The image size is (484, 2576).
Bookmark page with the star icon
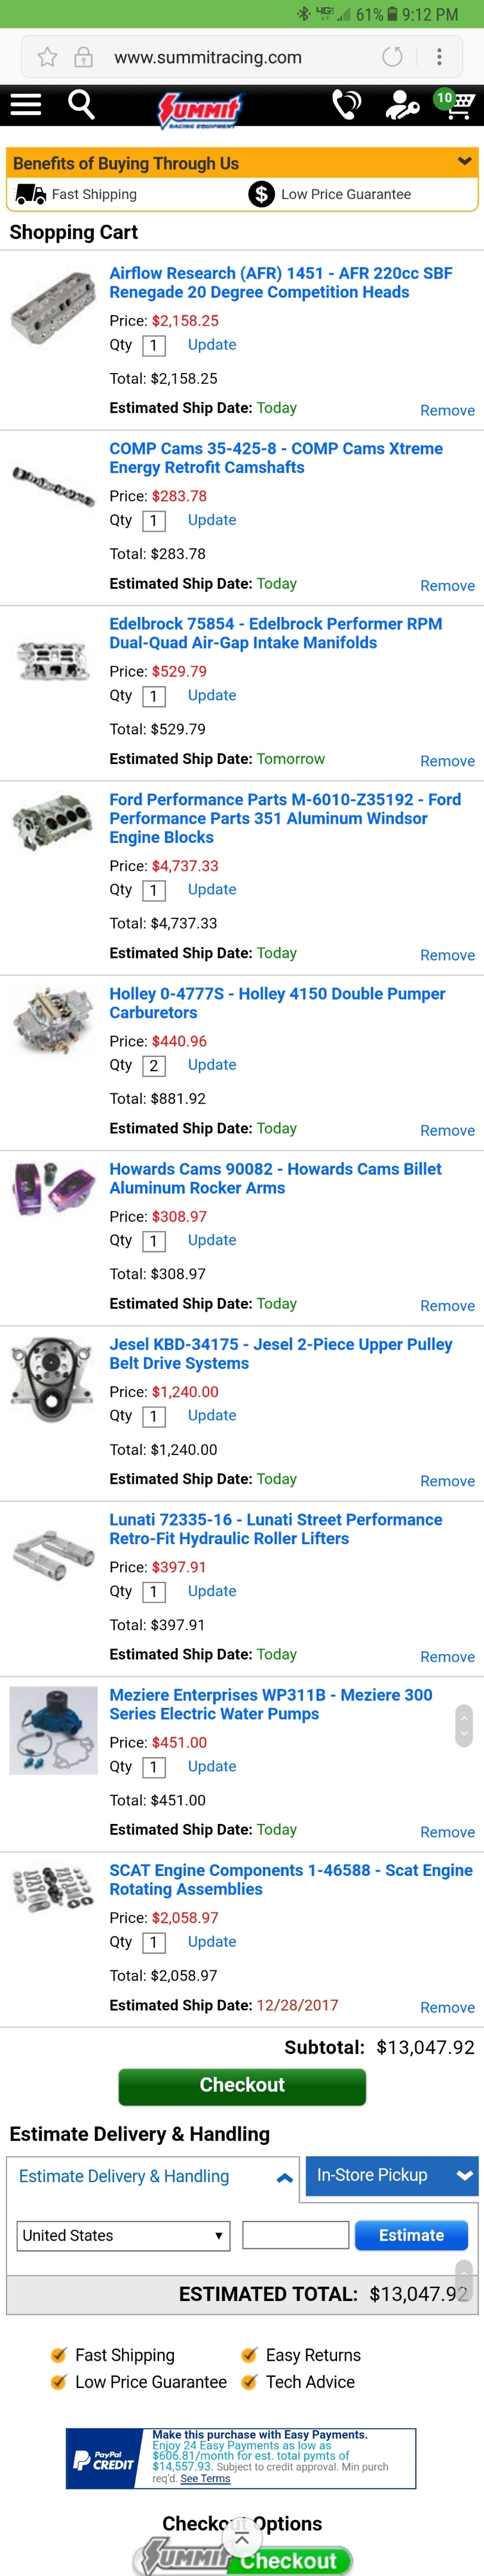click(x=47, y=57)
